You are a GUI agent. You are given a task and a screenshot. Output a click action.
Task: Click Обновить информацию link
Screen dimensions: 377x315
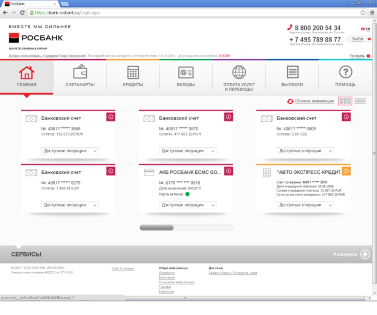(314, 101)
